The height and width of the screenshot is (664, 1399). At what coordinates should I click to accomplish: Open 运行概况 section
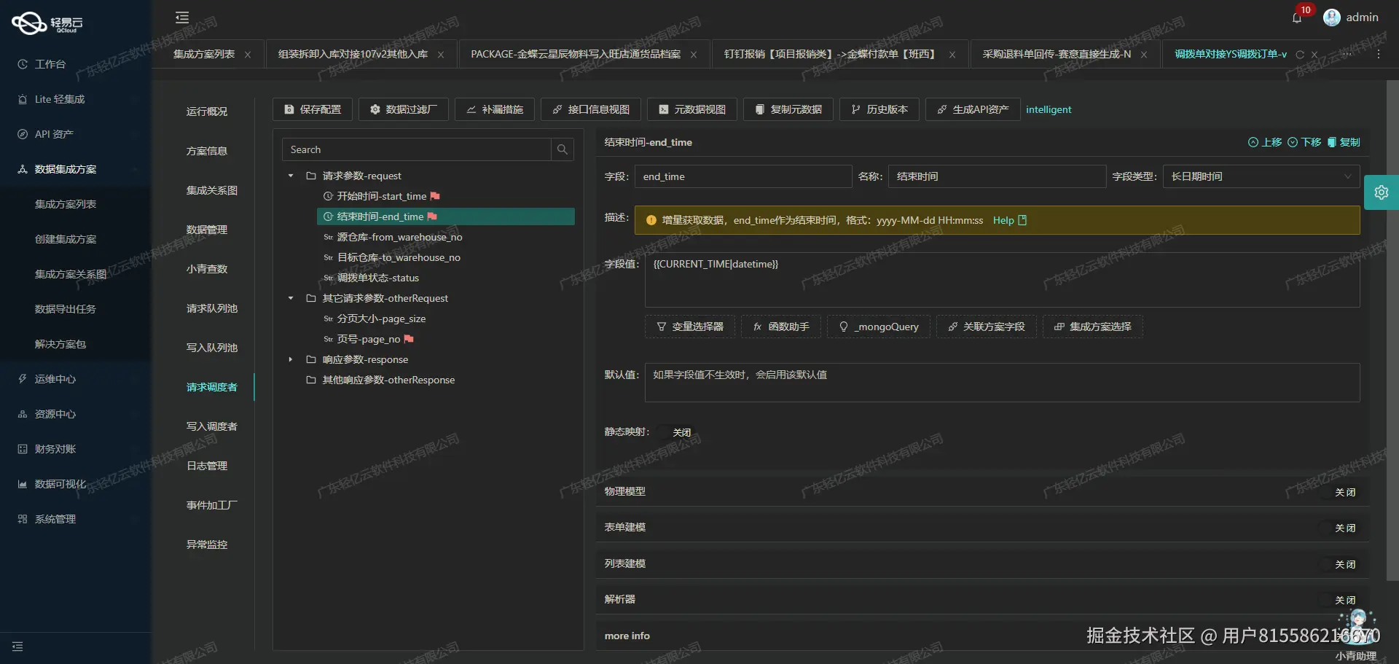click(x=207, y=112)
